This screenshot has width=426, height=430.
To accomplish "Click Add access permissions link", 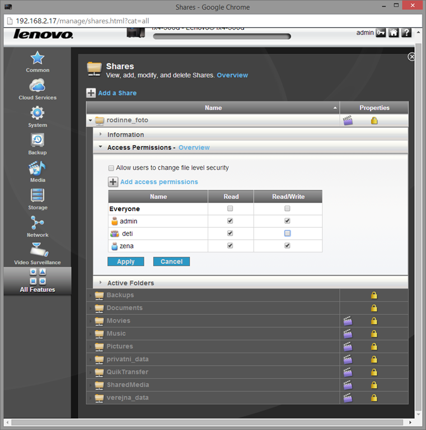I will pyautogui.click(x=158, y=182).
